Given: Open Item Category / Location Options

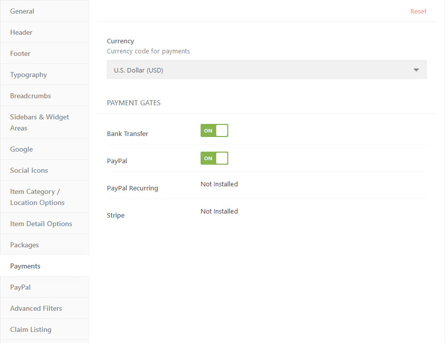Looking at the screenshot, I should coord(44,197).
